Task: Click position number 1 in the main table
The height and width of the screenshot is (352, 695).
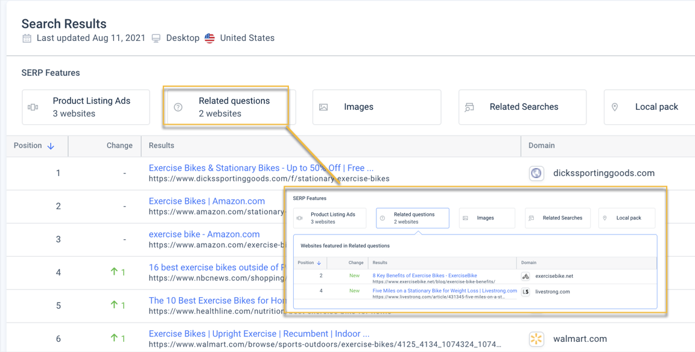Action: pyautogui.click(x=58, y=173)
